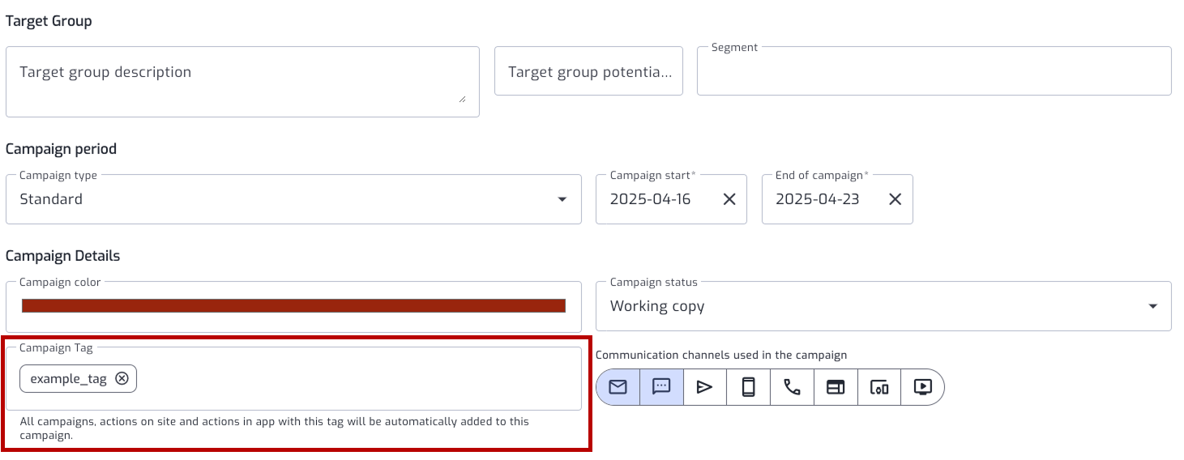Expand the Campaign status dropdown arrow
This screenshot has height=460, width=1184.
pyautogui.click(x=1153, y=306)
